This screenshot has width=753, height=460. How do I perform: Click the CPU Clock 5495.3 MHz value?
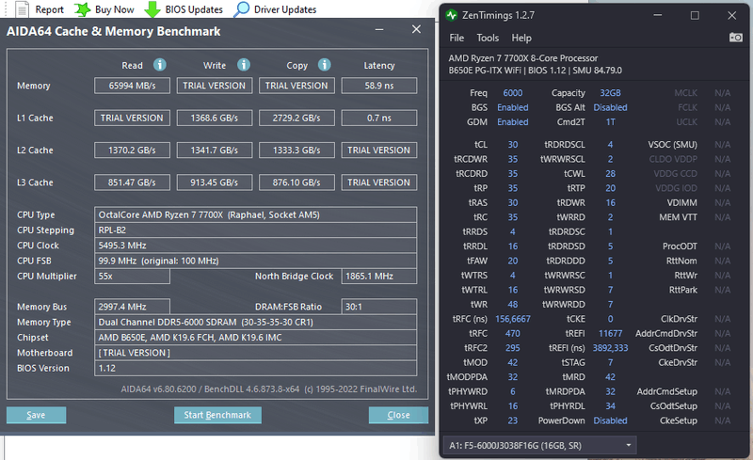[x=255, y=246]
